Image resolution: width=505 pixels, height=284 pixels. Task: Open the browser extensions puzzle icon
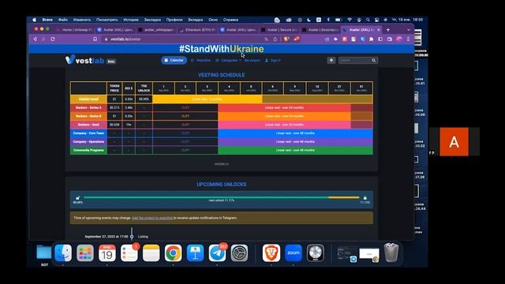[372, 39]
